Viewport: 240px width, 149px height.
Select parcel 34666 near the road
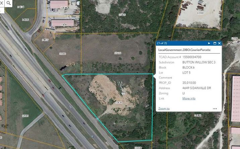(x=25, y=20)
